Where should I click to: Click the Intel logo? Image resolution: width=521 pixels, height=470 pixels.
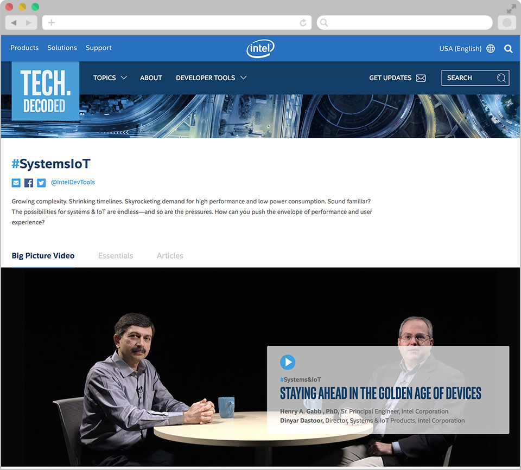pyautogui.click(x=260, y=48)
